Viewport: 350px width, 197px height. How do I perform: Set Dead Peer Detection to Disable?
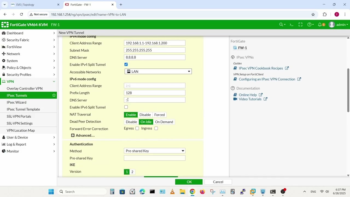tap(131, 122)
